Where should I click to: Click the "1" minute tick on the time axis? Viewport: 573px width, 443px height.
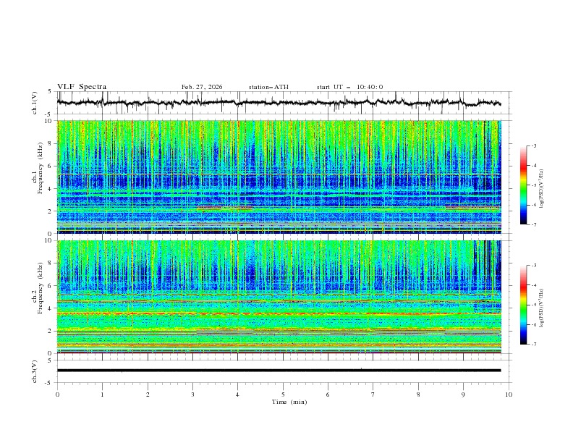102,395
